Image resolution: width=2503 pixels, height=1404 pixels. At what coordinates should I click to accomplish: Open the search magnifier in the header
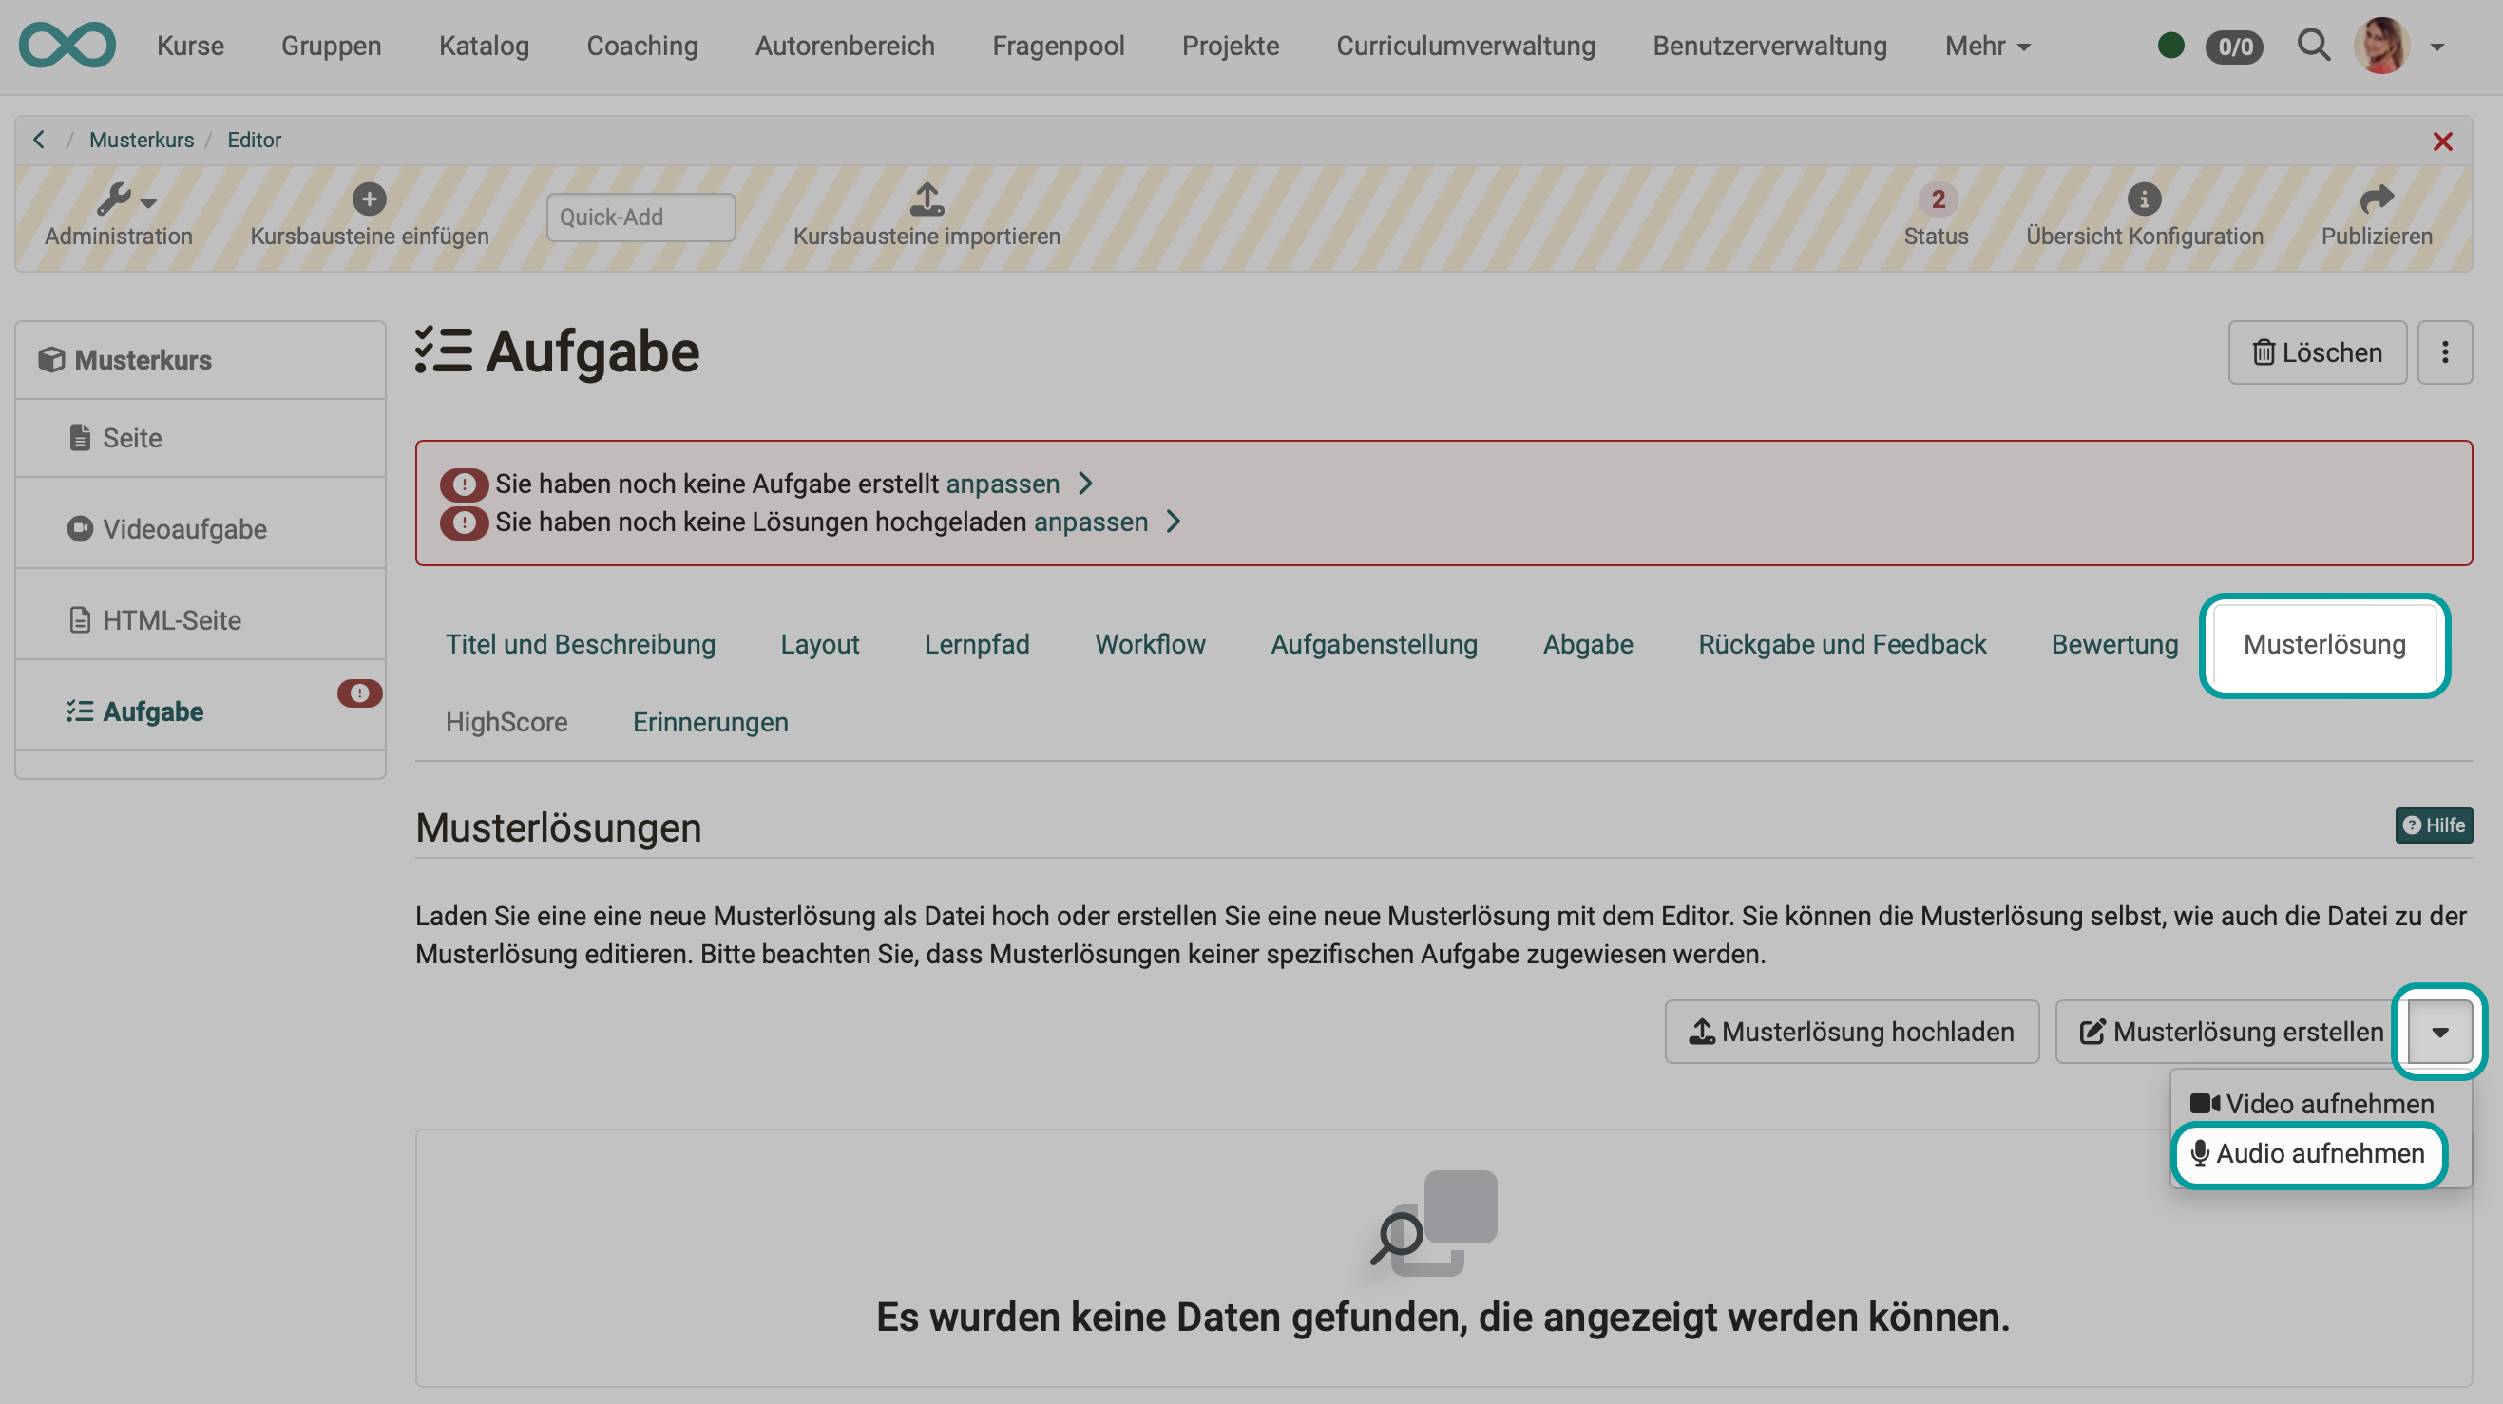point(2315,45)
